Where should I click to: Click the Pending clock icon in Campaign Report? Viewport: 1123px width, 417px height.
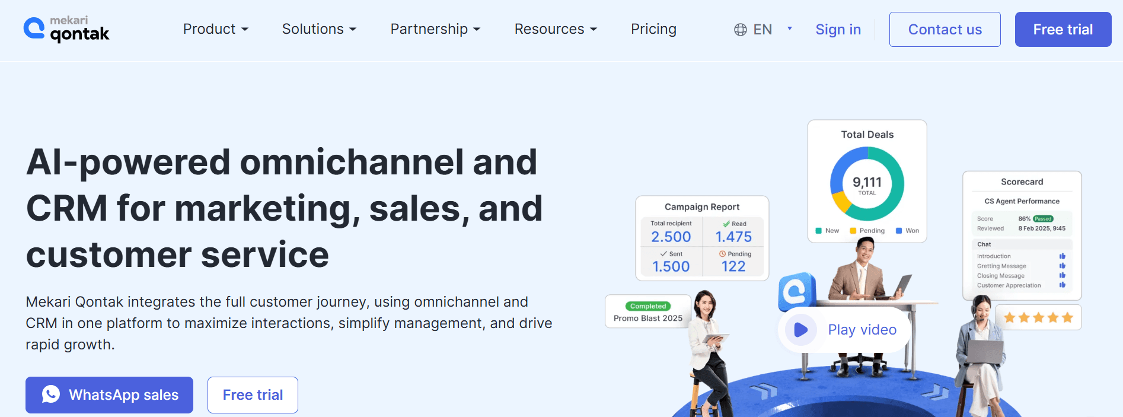tap(722, 254)
